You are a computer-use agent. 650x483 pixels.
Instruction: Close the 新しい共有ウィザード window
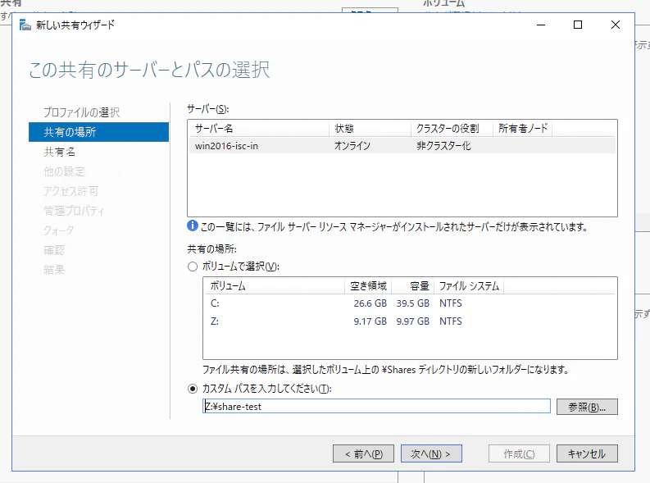[616, 25]
